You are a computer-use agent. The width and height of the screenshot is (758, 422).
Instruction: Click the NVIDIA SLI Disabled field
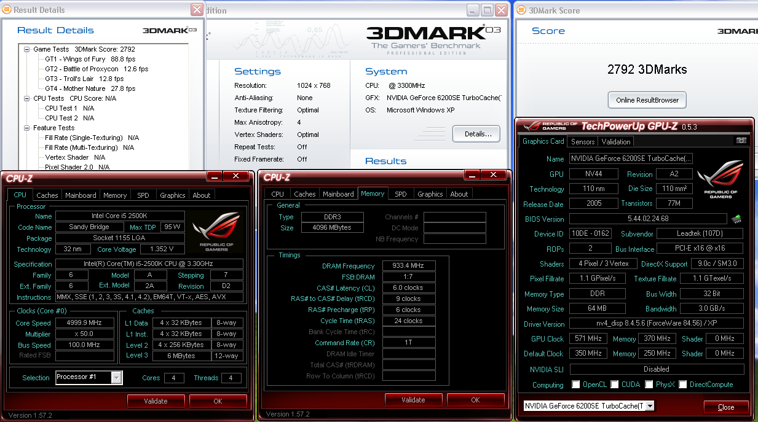pyautogui.click(x=657, y=369)
